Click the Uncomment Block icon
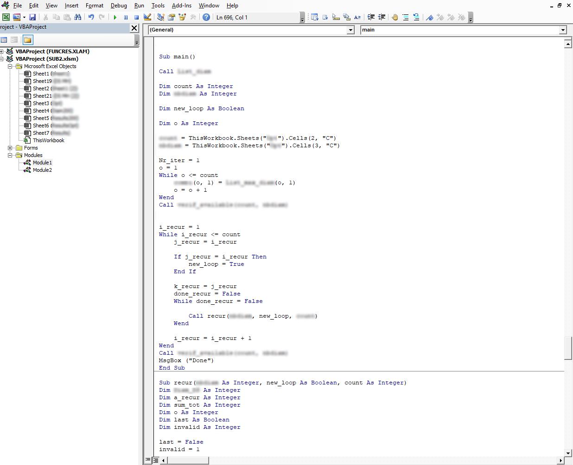 pyautogui.click(x=416, y=17)
